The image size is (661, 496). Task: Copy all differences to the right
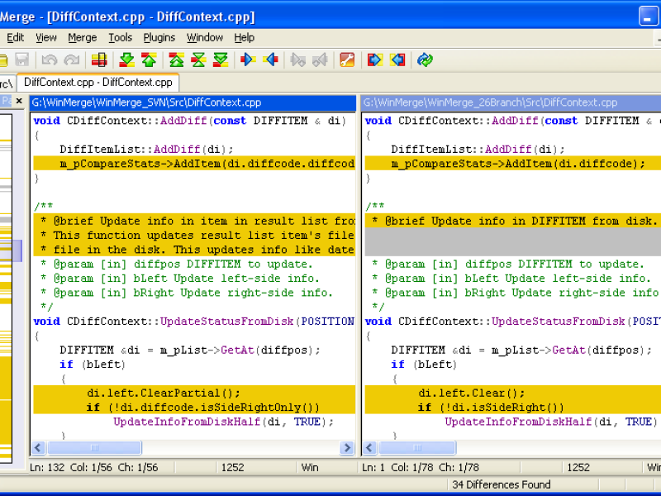(375, 60)
